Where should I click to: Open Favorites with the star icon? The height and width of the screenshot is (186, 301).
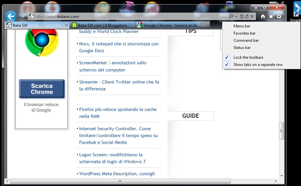point(271,17)
